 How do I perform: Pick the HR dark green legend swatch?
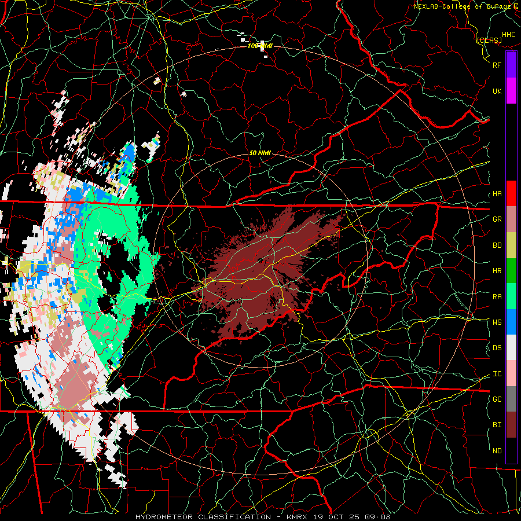(x=511, y=271)
